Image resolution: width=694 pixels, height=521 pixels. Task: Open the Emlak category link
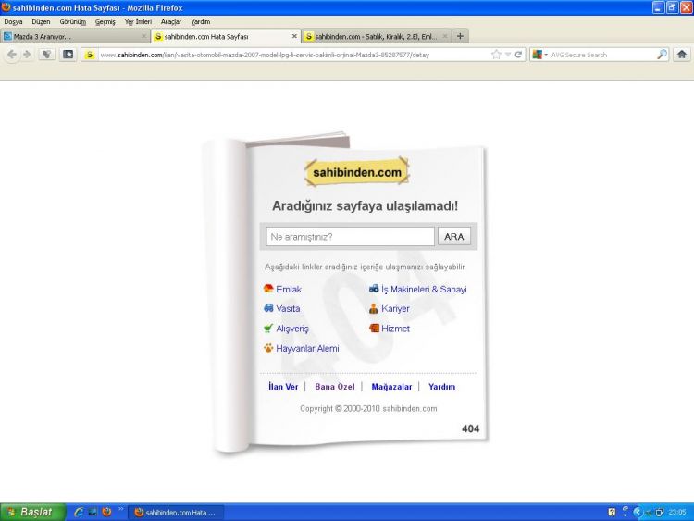click(282, 289)
